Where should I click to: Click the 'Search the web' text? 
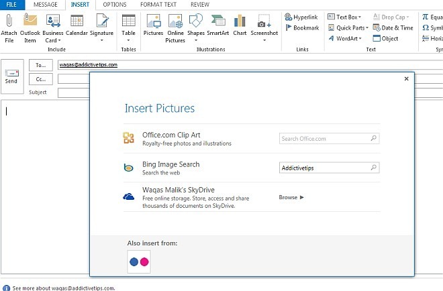pos(161,173)
